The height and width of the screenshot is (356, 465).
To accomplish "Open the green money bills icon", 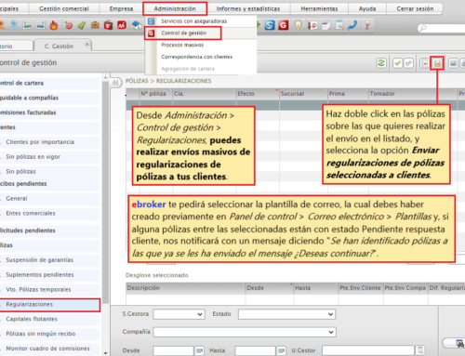I will point(82,25).
